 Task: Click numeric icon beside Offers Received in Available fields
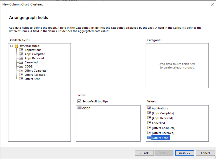click(x=21, y=75)
